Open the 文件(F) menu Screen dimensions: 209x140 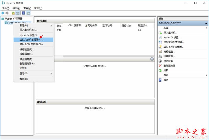click(x=6, y=8)
